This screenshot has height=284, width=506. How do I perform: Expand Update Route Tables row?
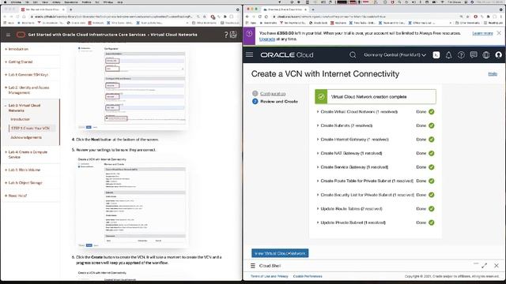(349, 208)
